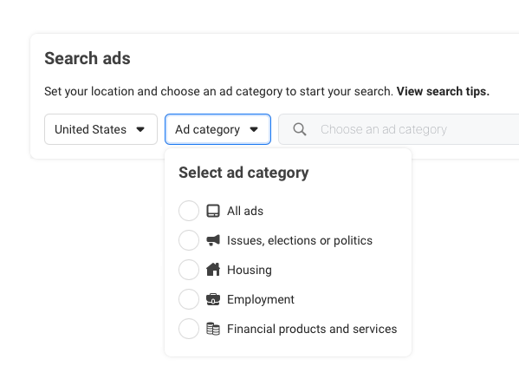Choose the Employment label in category list
This screenshot has height=392, width=519.
click(261, 299)
